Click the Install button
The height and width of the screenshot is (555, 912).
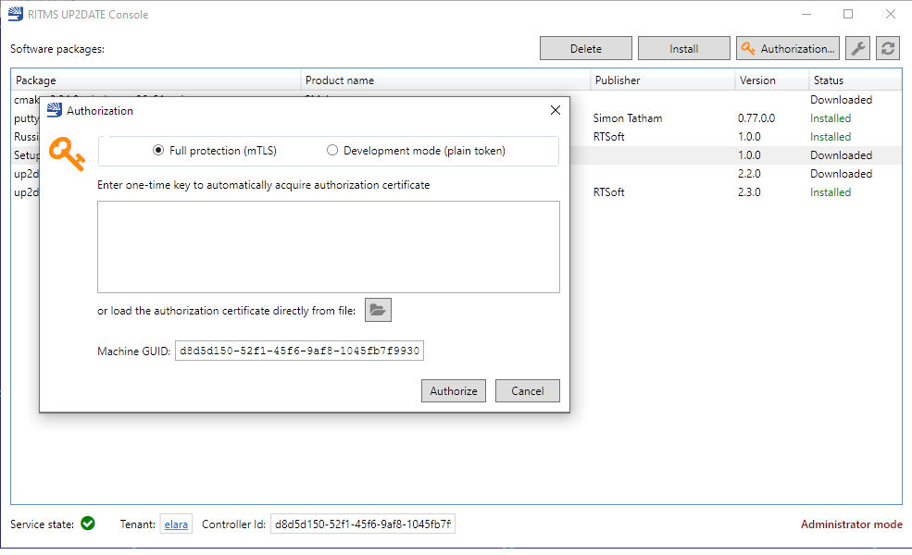click(683, 49)
